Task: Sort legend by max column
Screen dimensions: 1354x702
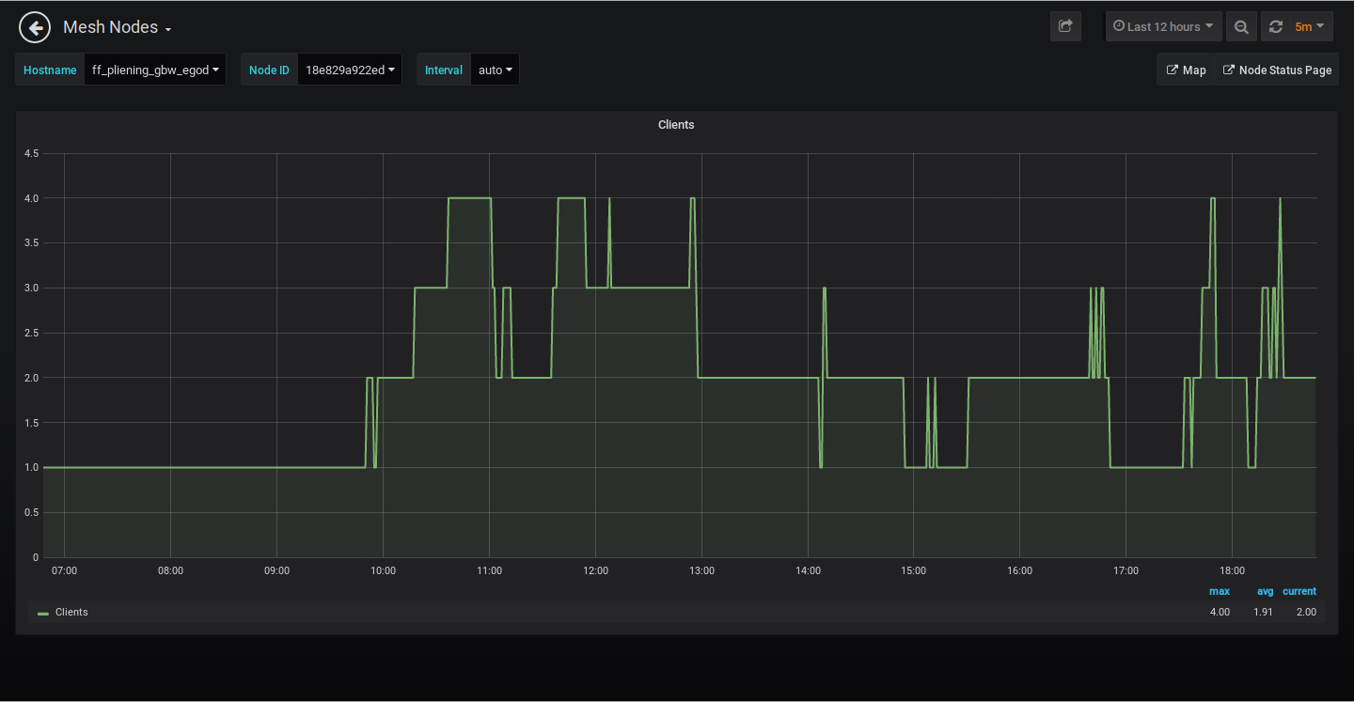Action: coord(1219,591)
